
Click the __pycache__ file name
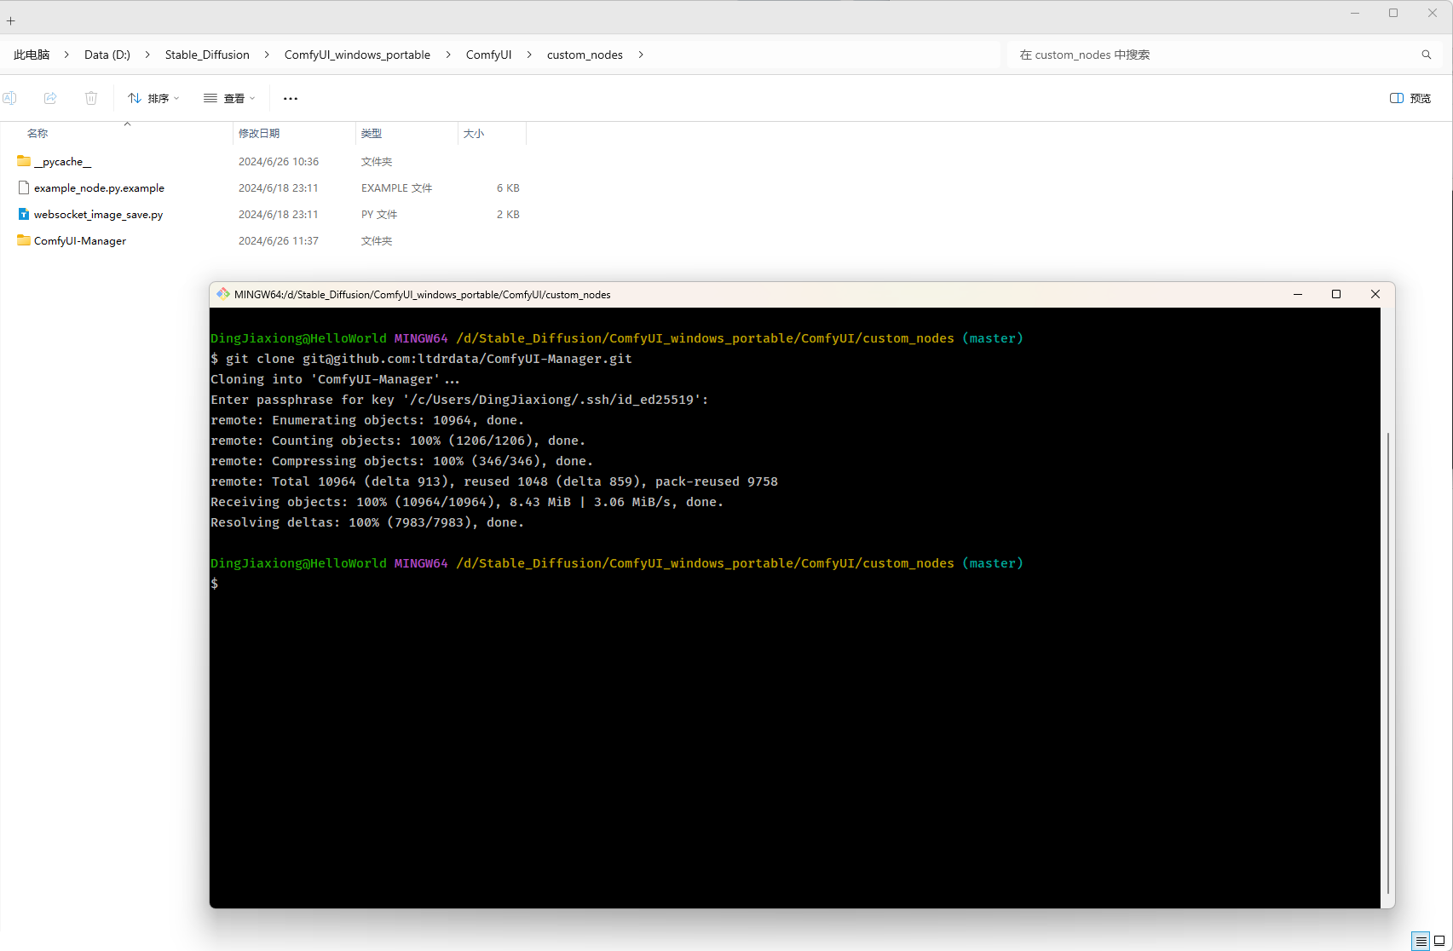(62, 161)
